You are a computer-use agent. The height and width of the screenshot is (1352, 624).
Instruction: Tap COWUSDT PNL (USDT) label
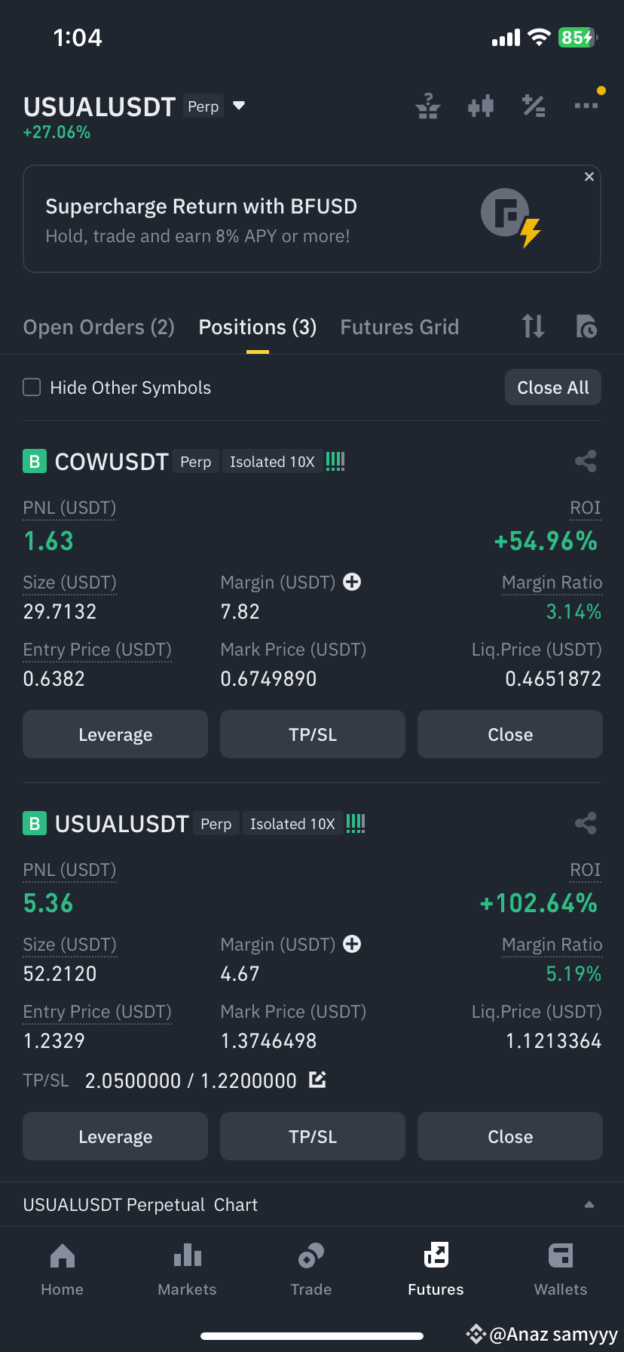69,508
